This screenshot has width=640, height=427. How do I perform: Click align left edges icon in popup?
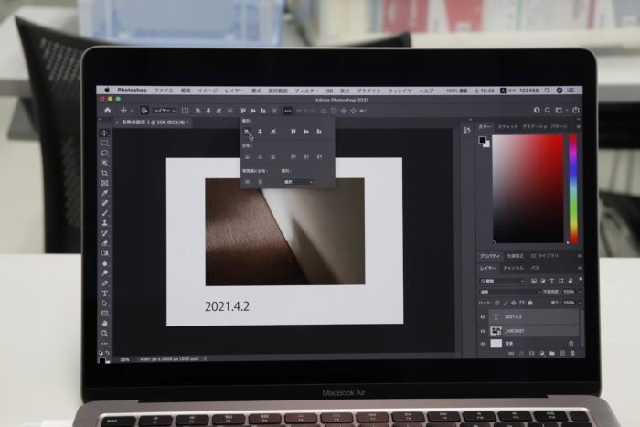(x=247, y=133)
